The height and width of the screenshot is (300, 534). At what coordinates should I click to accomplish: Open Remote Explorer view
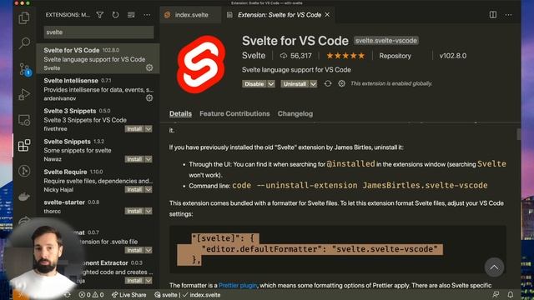click(24, 120)
